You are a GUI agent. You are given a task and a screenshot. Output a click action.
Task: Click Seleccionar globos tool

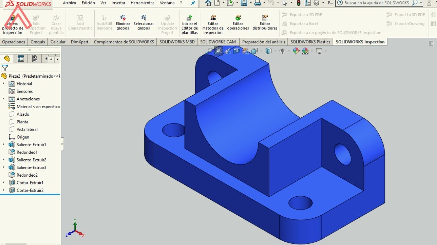coord(144,22)
